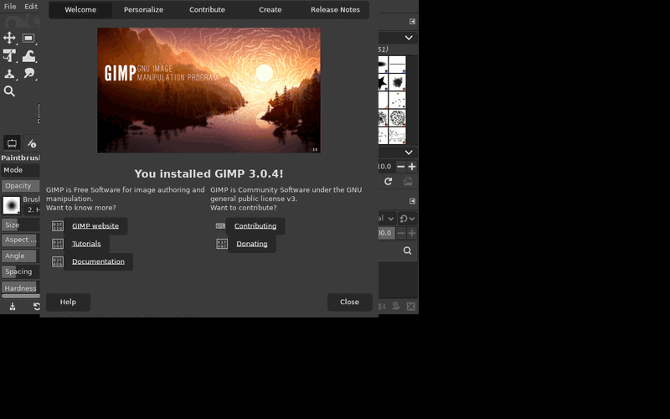Adjust the Angle slider
Image resolution: width=670 pixels, height=419 pixels.
(20, 256)
